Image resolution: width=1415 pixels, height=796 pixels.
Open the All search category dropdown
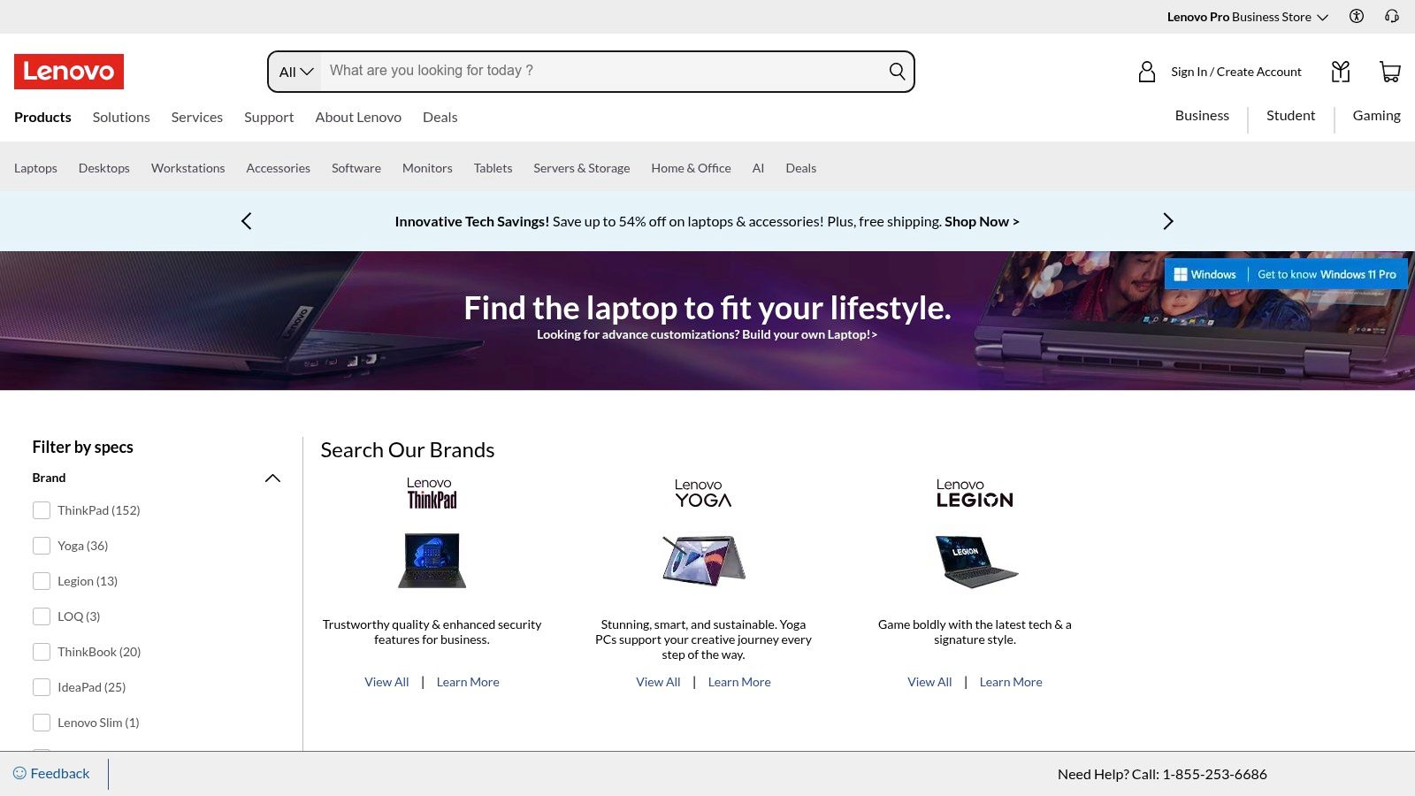295,72
